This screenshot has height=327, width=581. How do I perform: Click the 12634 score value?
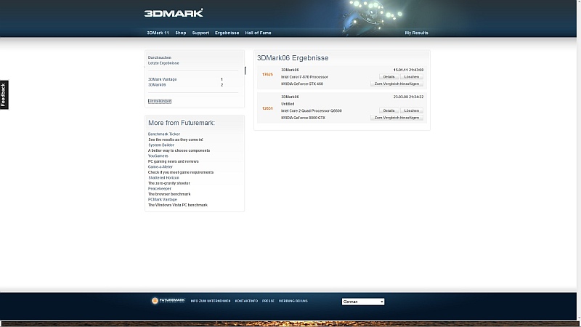pos(267,108)
